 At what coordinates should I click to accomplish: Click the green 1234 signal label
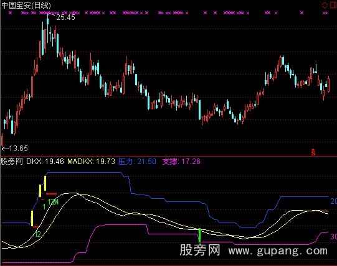(53, 202)
